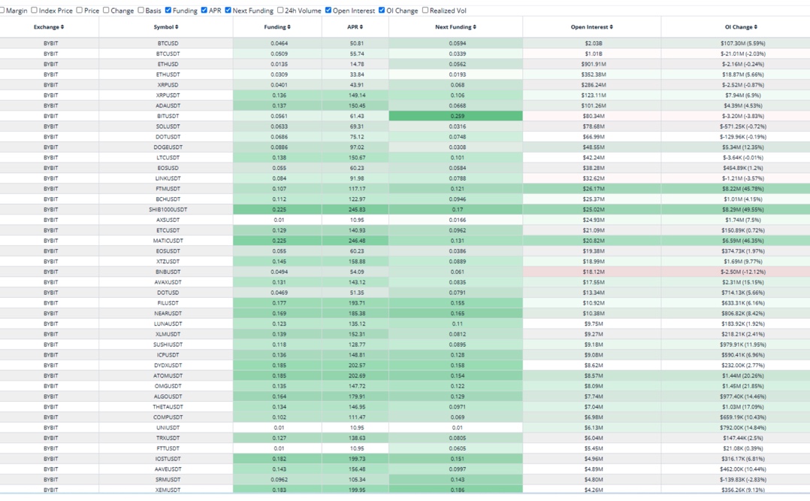The height and width of the screenshot is (501, 810).
Task: Click the sort arrows on APR column
Action: [363, 27]
